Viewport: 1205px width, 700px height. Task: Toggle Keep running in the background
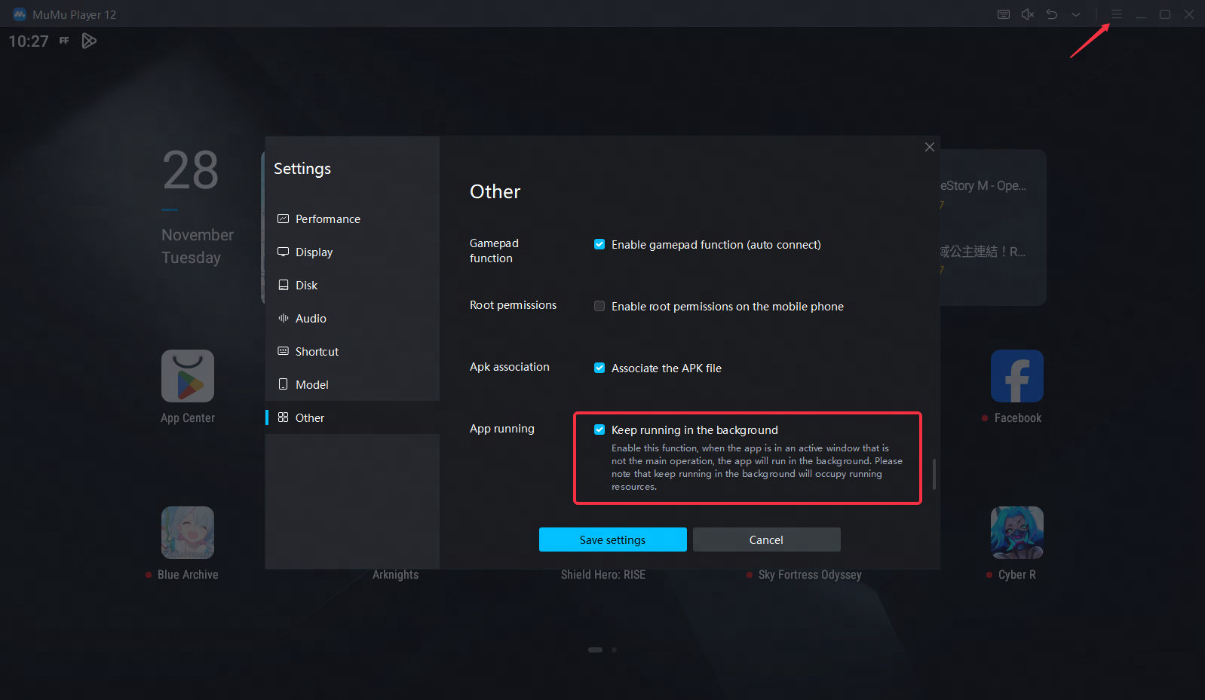click(599, 429)
